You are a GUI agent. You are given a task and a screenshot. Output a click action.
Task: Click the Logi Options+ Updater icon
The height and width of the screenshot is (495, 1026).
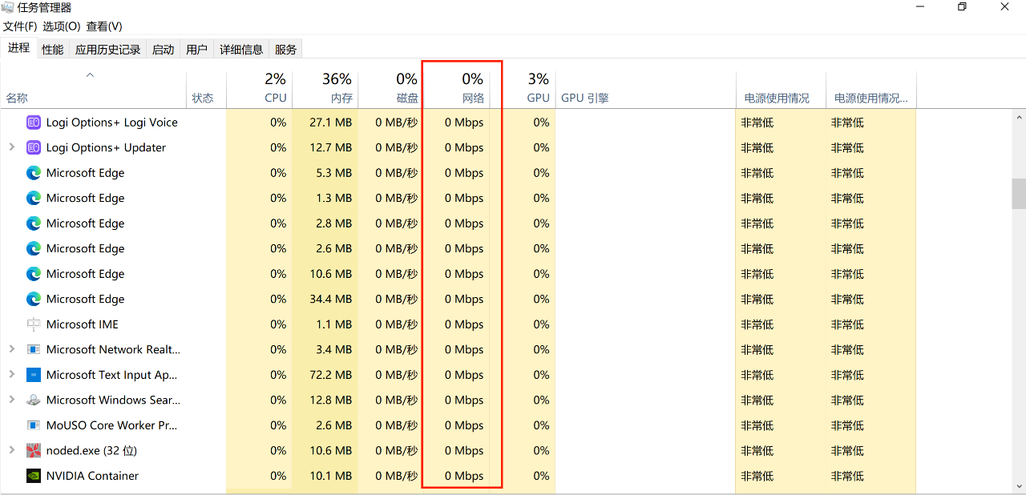coord(34,147)
